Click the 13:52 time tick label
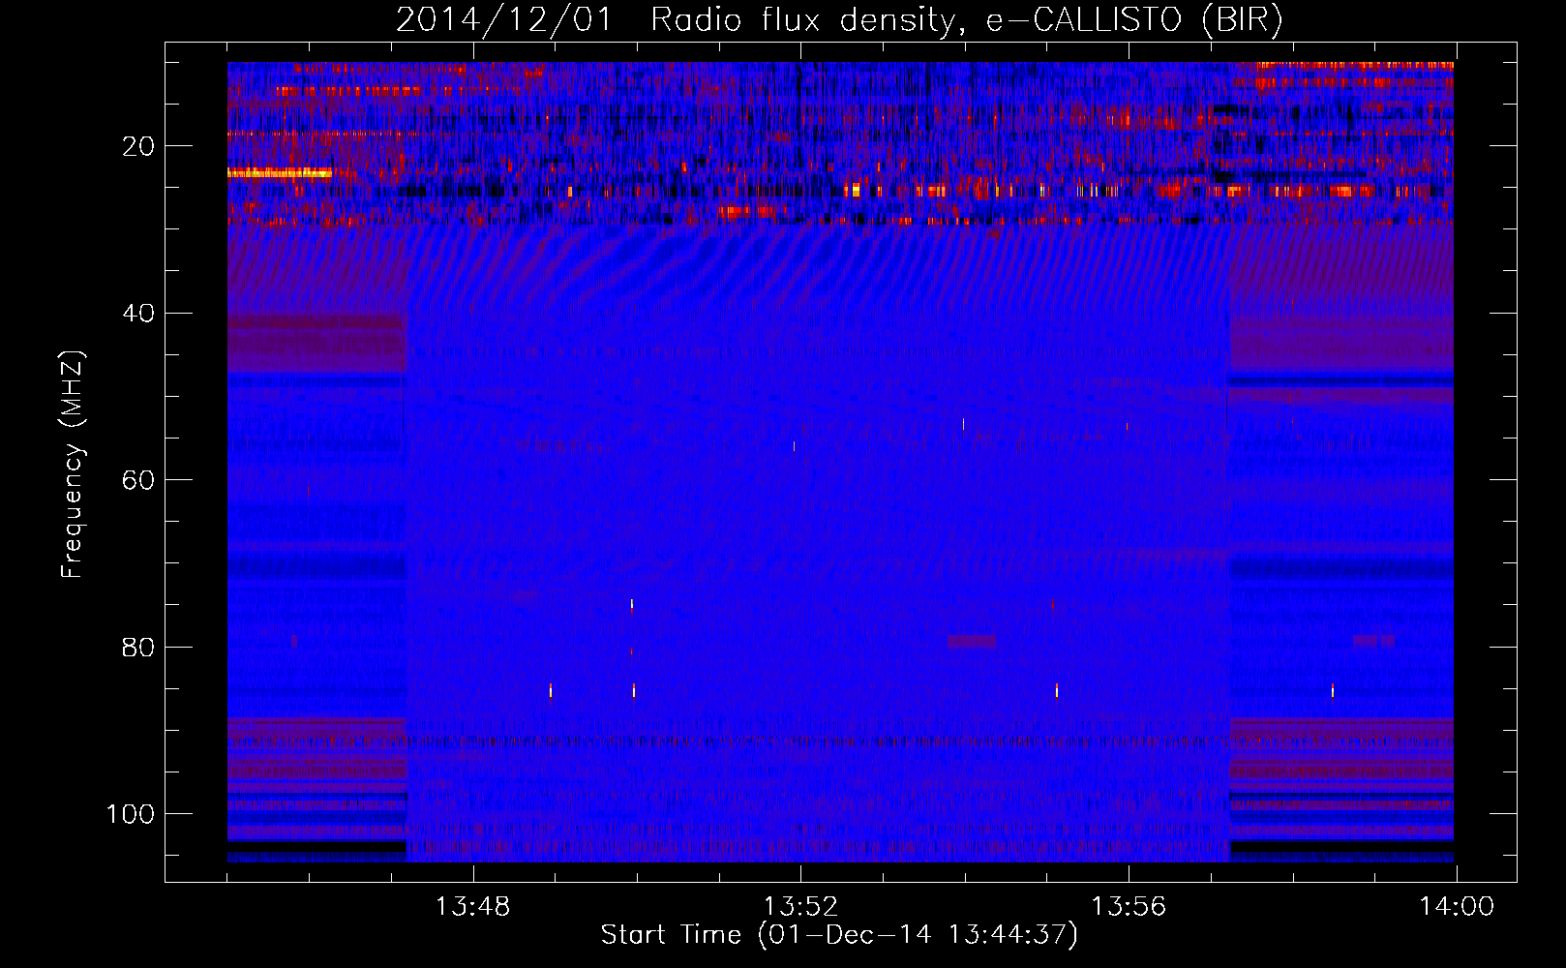This screenshot has height=968, width=1566. [800, 907]
